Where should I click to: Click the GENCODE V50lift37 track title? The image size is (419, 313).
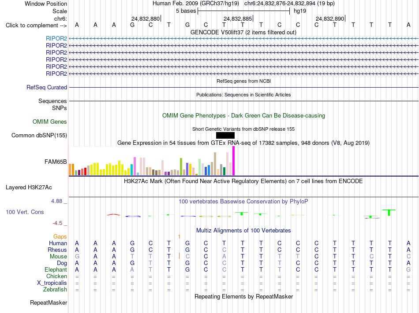(243, 32)
